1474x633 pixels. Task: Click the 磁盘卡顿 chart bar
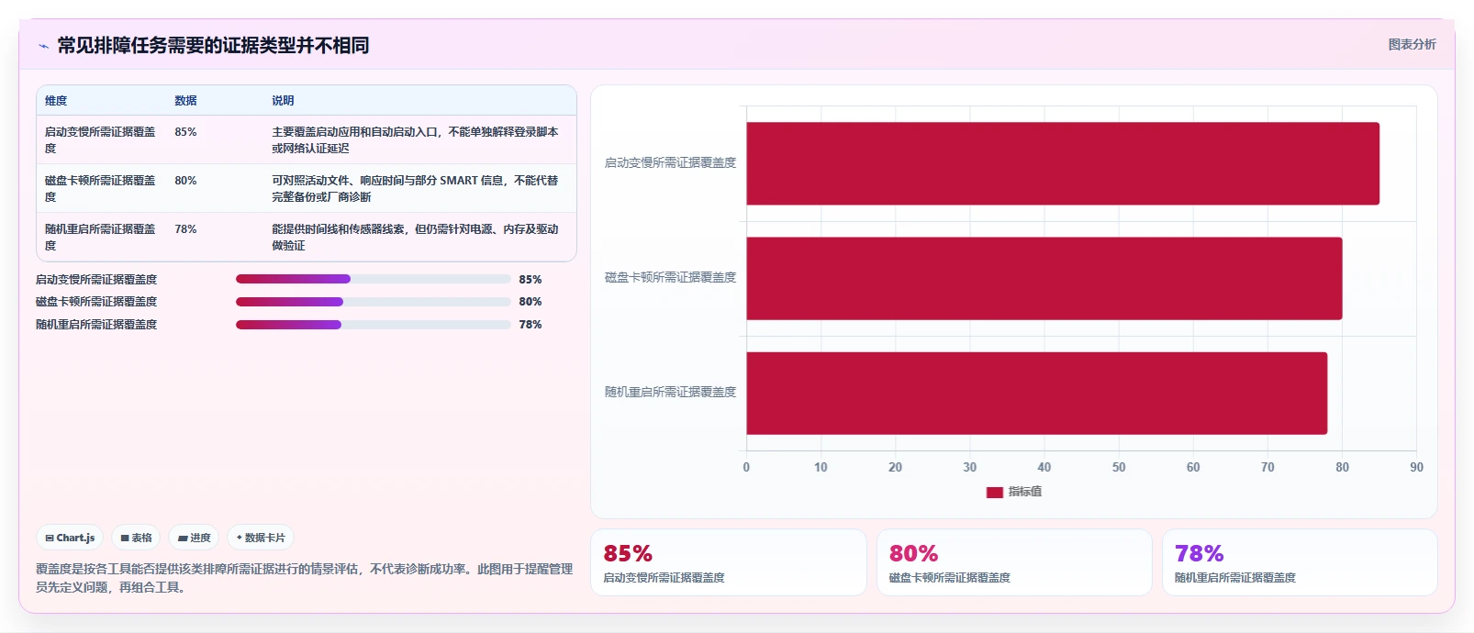pos(1044,278)
